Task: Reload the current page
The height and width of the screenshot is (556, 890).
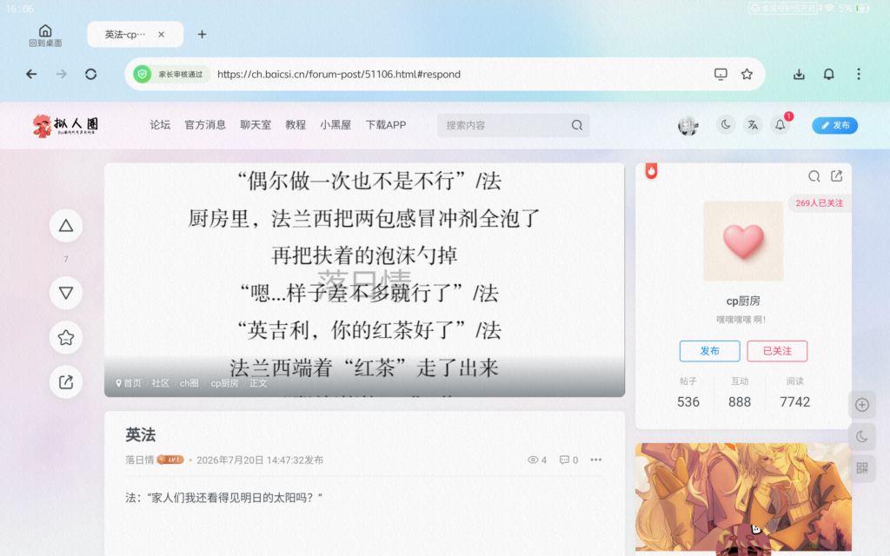Action: tap(90, 75)
